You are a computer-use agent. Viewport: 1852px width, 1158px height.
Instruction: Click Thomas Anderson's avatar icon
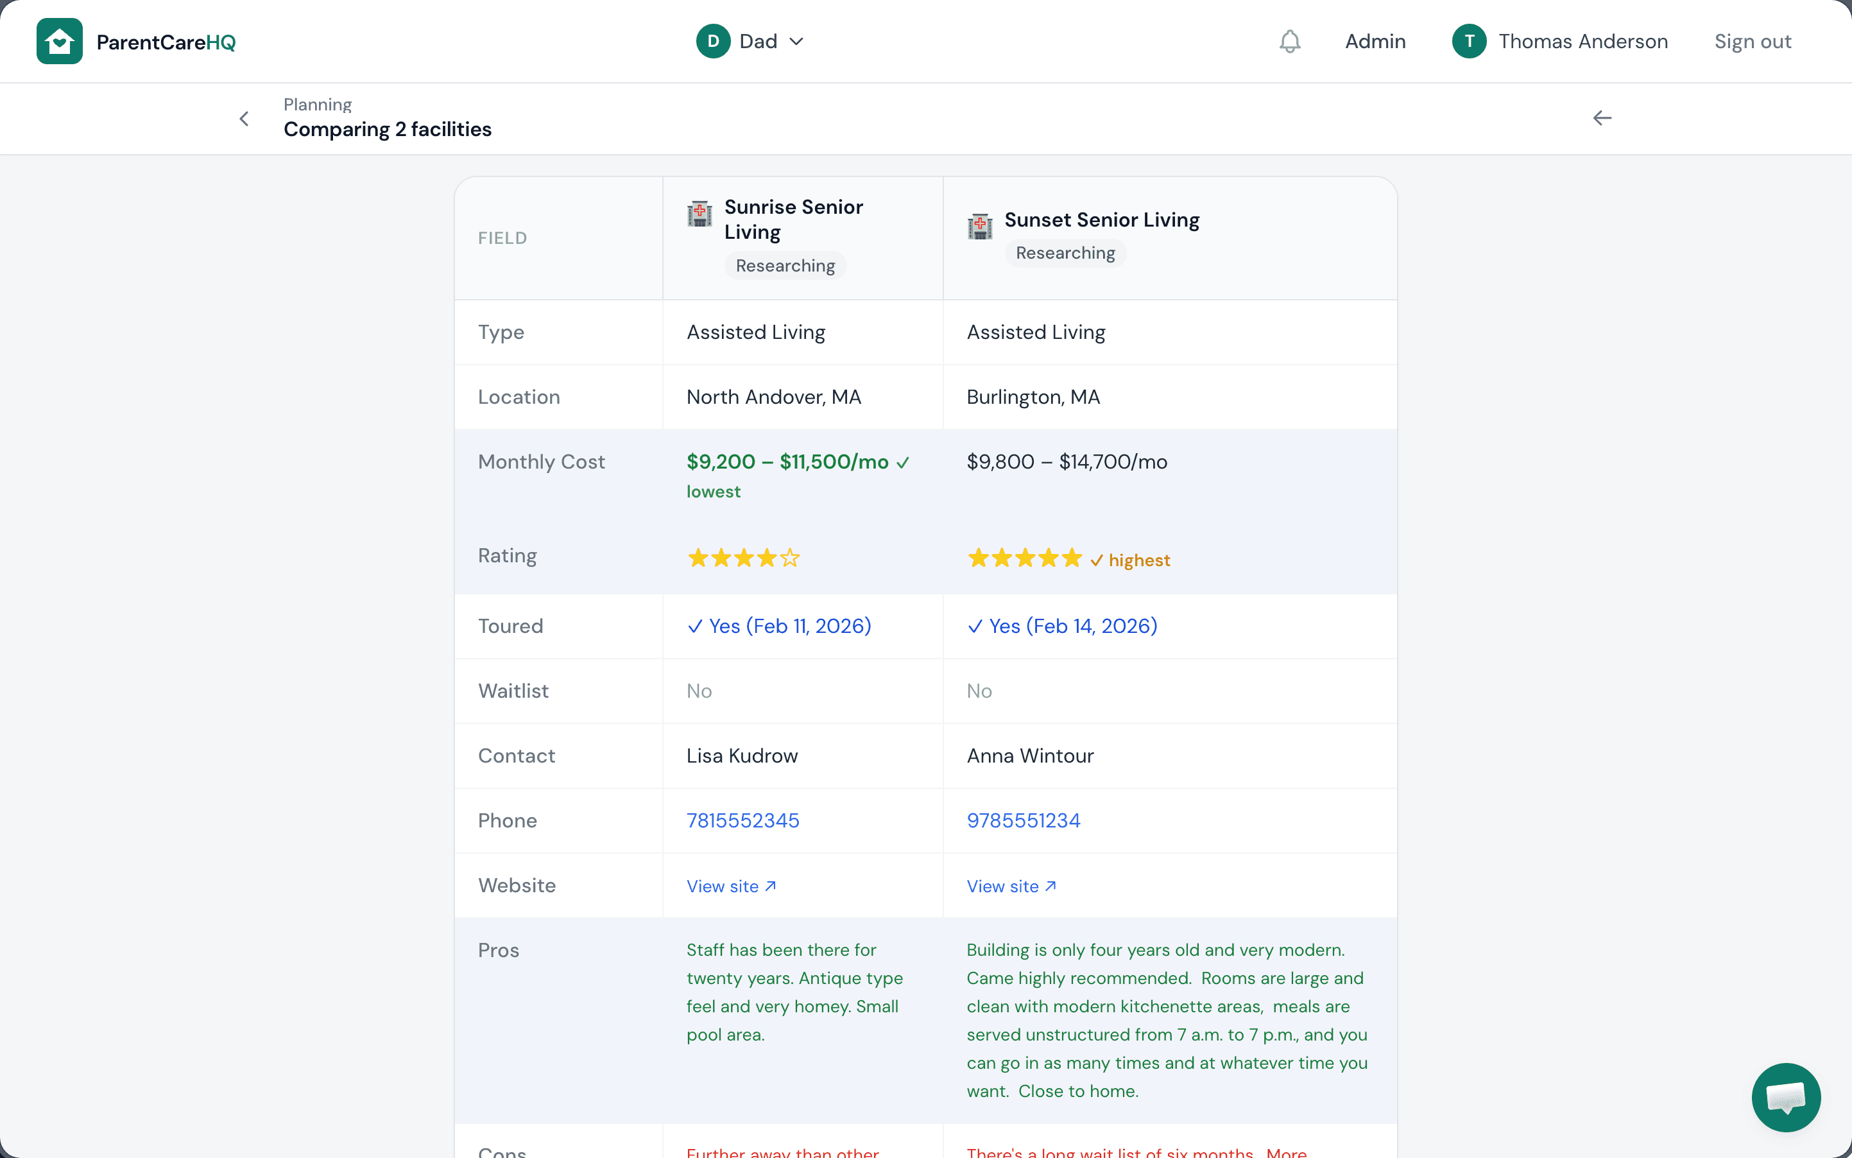[x=1468, y=40]
